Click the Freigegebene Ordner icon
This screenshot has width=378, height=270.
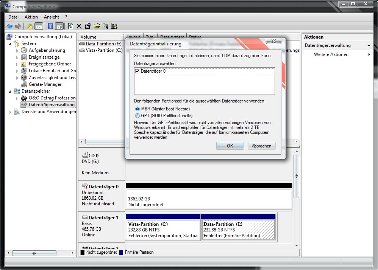[x=23, y=64]
